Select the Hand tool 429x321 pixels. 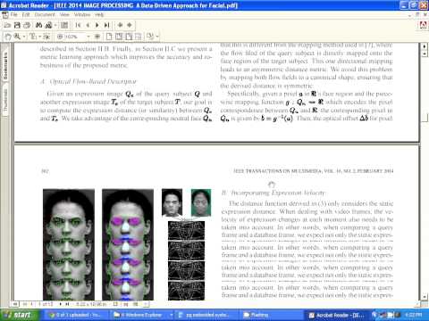(x=8, y=37)
